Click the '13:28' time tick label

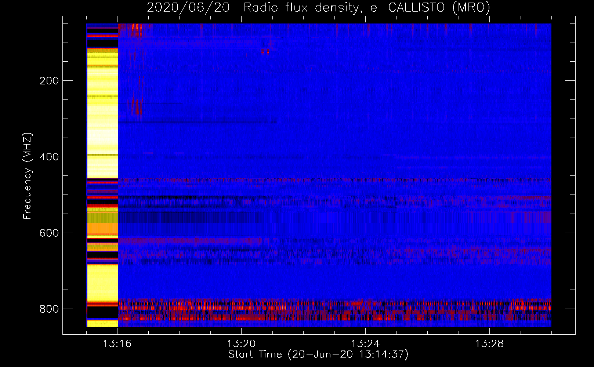click(x=489, y=344)
